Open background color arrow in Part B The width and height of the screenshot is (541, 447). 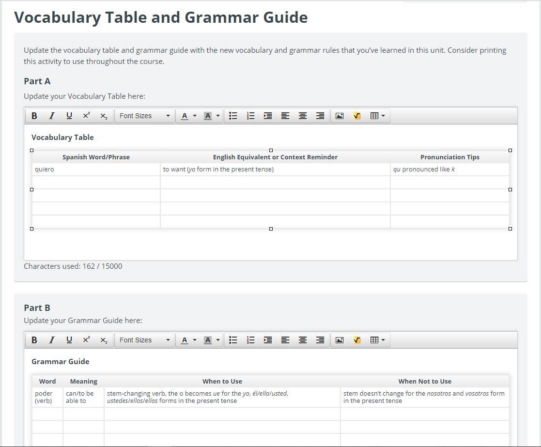click(x=218, y=340)
